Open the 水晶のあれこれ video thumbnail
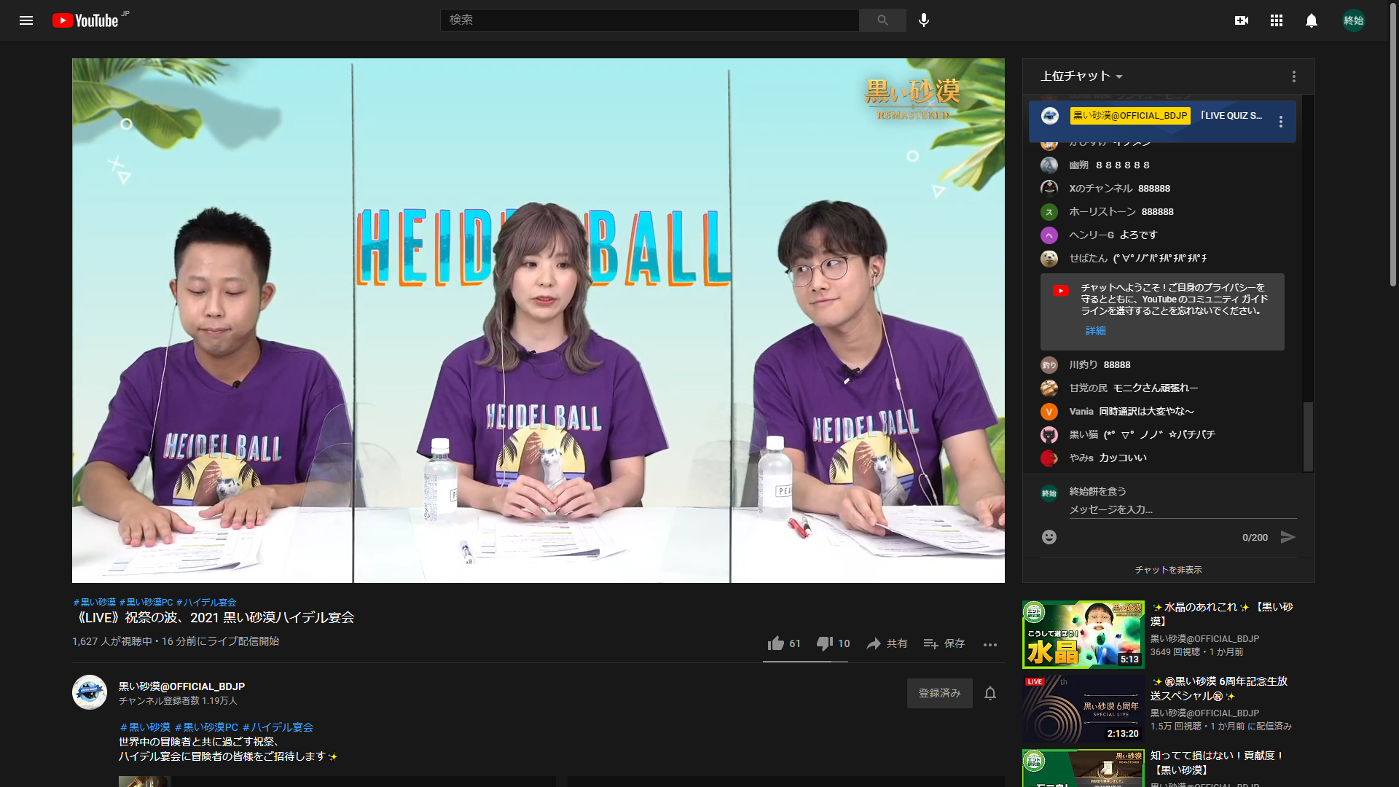The height and width of the screenshot is (787, 1399). click(x=1083, y=635)
